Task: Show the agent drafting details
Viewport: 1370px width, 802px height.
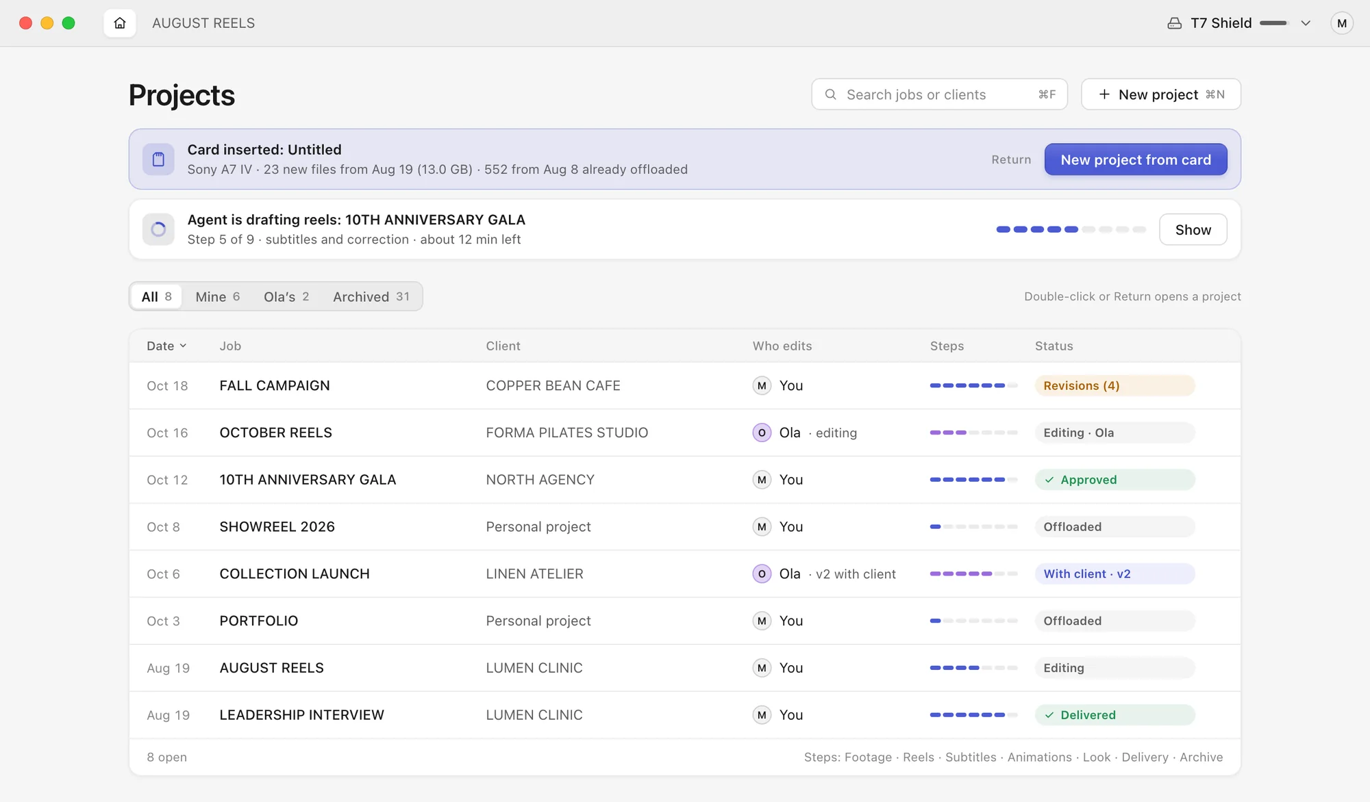Action: [x=1193, y=229]
